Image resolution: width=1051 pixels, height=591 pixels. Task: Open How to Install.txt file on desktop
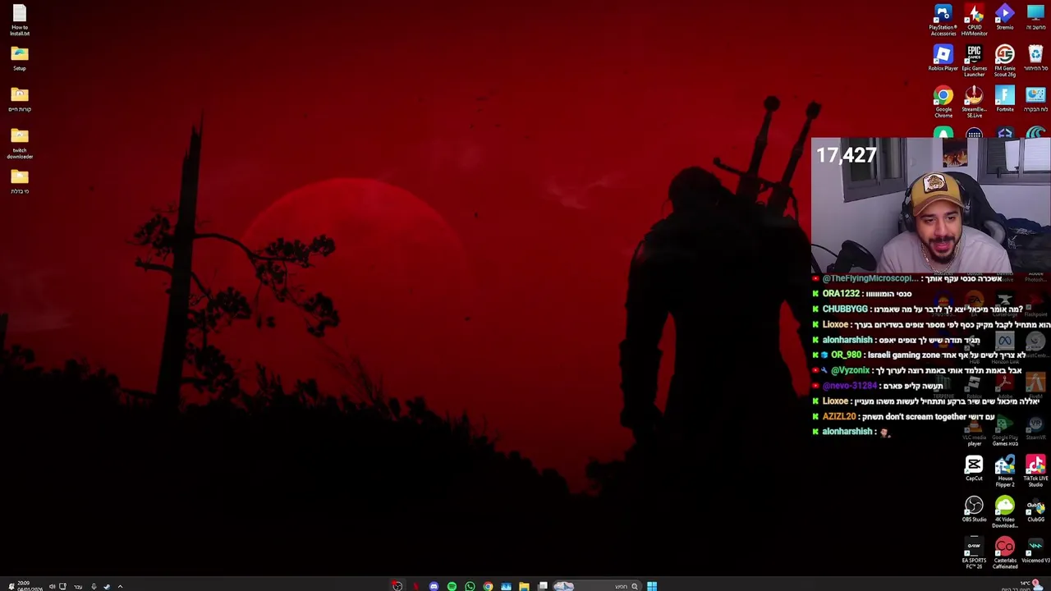pyautogui.click(x=20, y=20)
